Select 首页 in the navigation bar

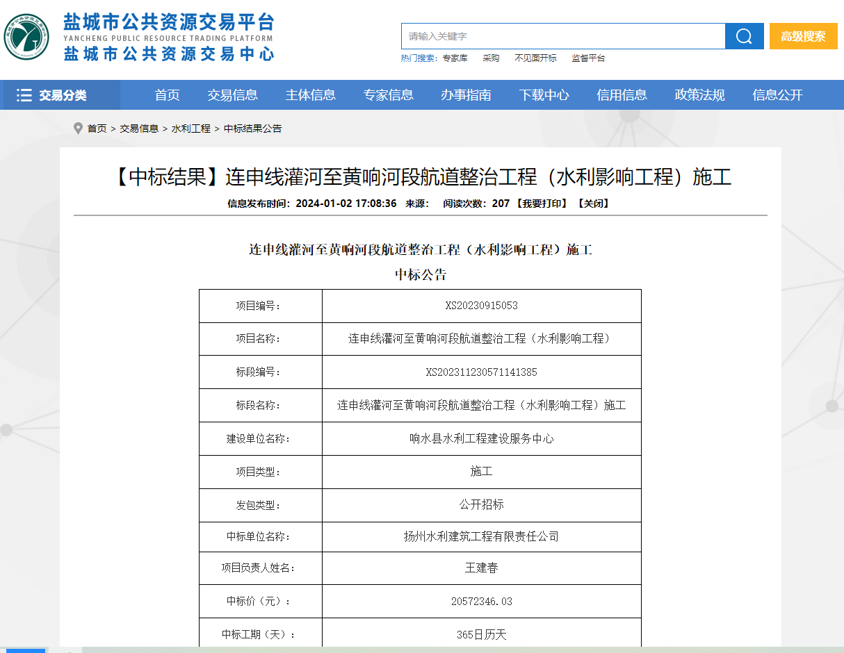coord(167,95)
